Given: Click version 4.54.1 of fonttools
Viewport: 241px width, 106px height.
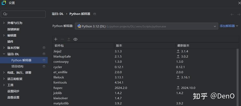Looking at the screenshot, I should point(119,83).
